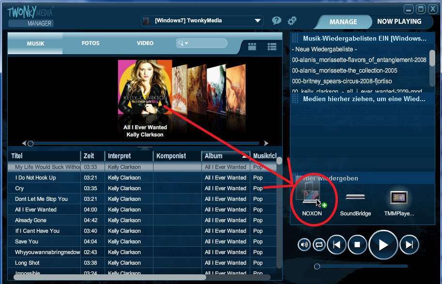Mute audio with the speaker button
442x284 pixels.
(x=304, y=244)
